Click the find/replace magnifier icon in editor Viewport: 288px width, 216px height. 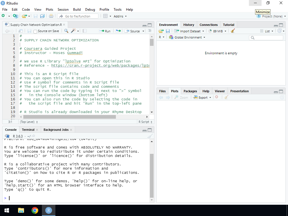click(x=66, y=31)
